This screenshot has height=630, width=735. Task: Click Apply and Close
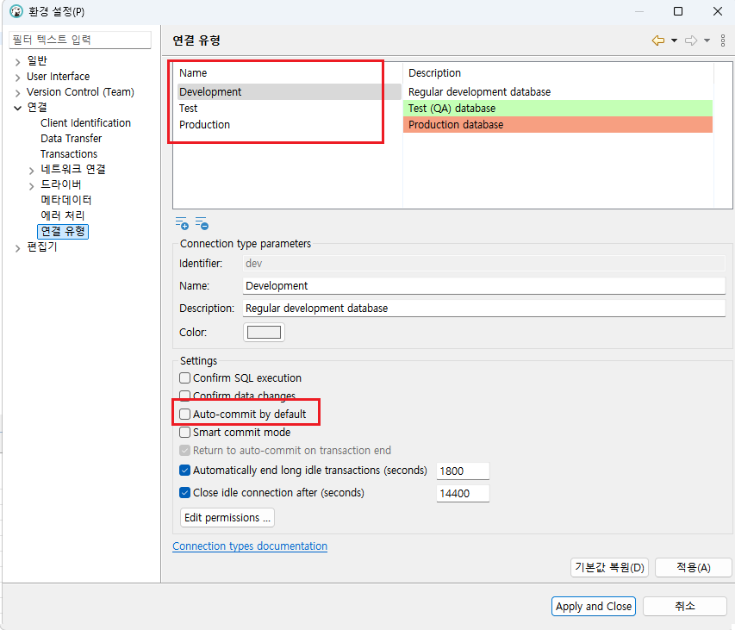pos(594,606)
